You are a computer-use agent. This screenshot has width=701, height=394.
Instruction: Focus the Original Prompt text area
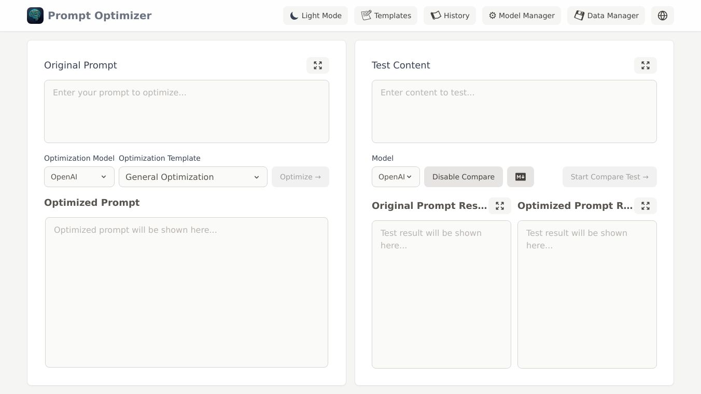point(187,111)
